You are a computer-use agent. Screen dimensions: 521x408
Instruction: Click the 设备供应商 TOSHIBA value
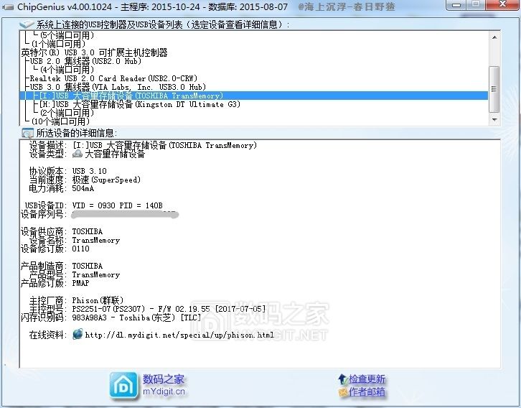point(88,231)
